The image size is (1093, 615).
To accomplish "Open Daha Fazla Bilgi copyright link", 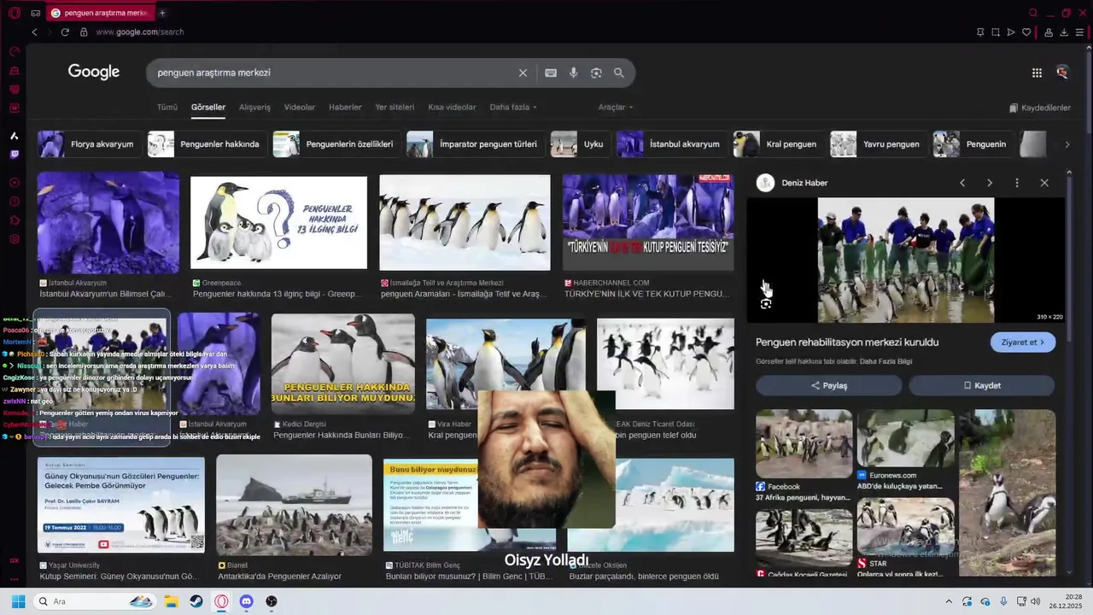I will point(886,361).
